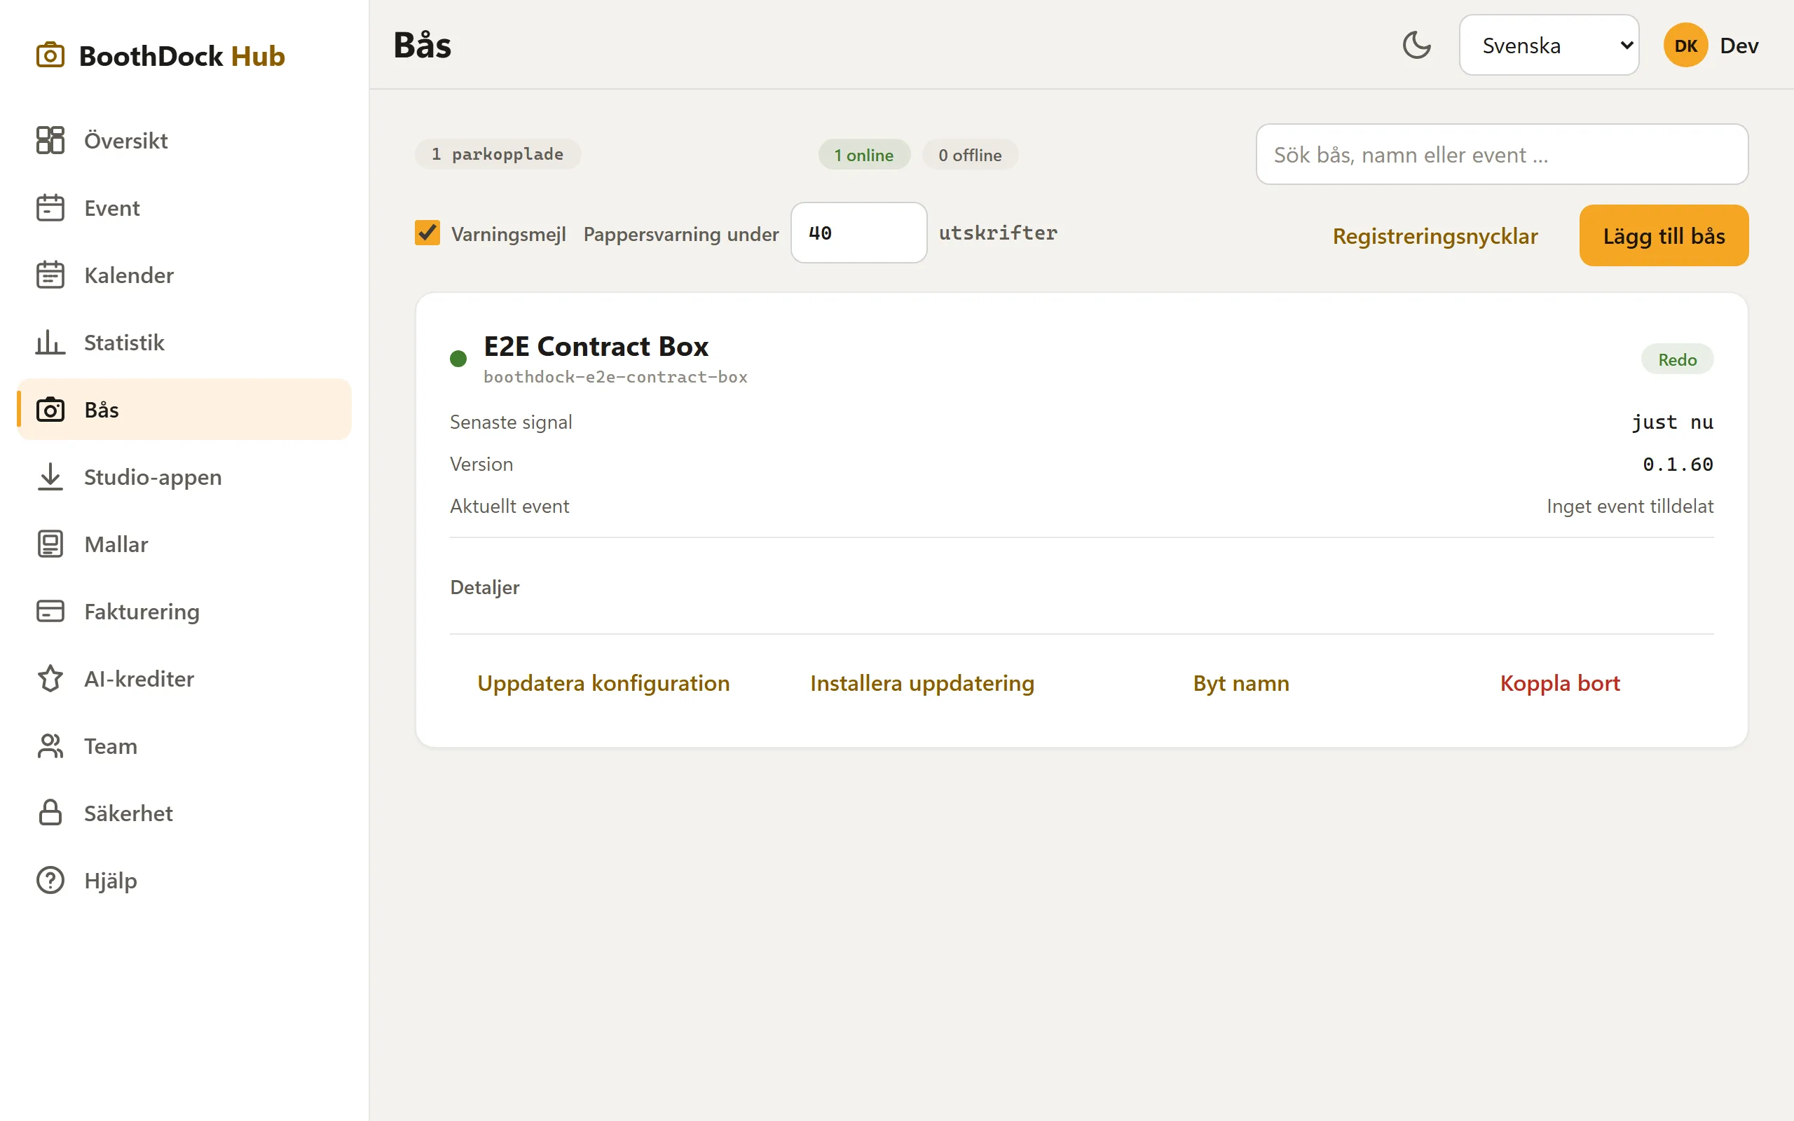The width and height of the screenshot is (1794, 1121).
Task: Click the version value 0.1.60
Action: 1678,464
